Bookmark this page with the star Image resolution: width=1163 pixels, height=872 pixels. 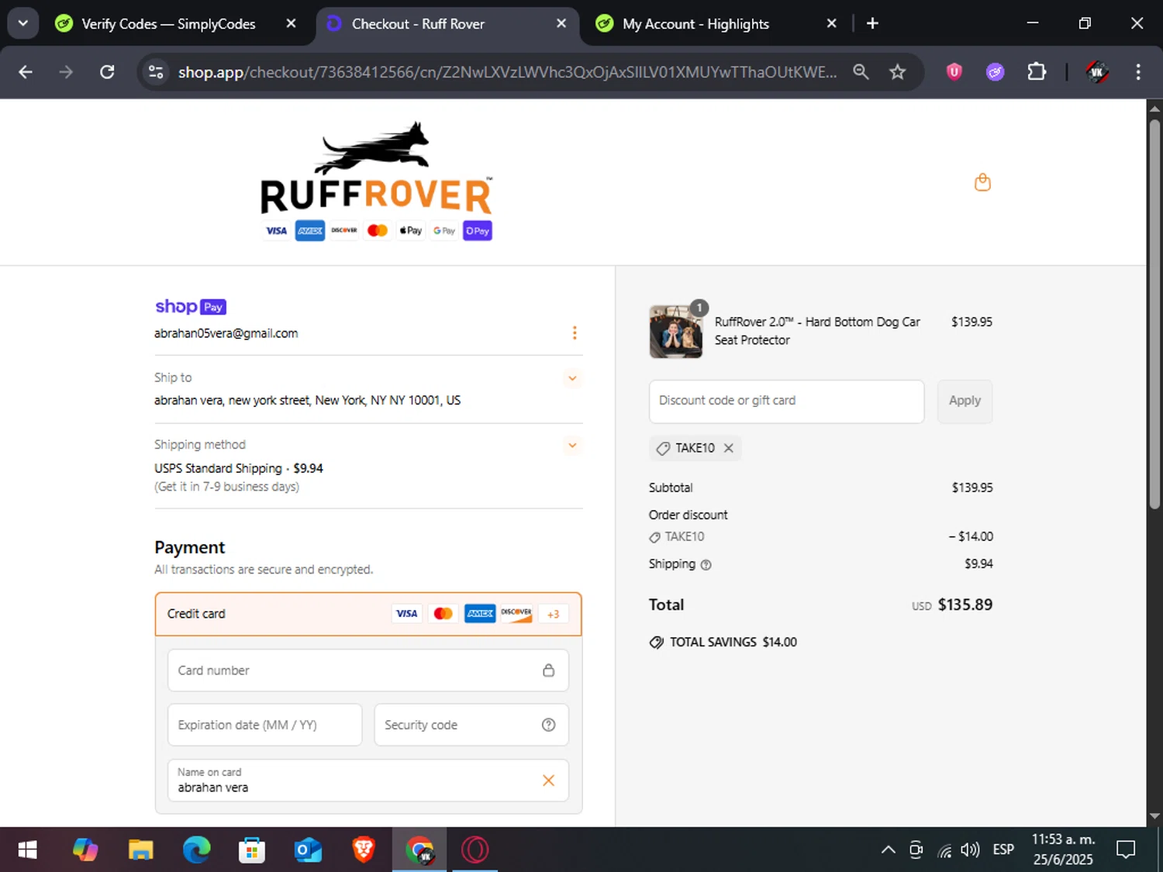coord(897,72)
